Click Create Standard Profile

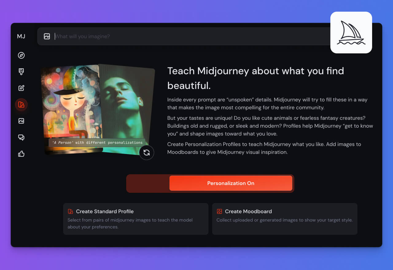pyautogui.click(x=105, y=211)
